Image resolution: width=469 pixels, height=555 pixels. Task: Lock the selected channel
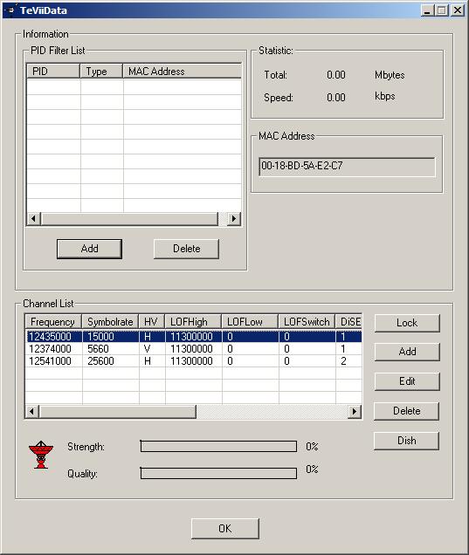(x=407, y=323)
